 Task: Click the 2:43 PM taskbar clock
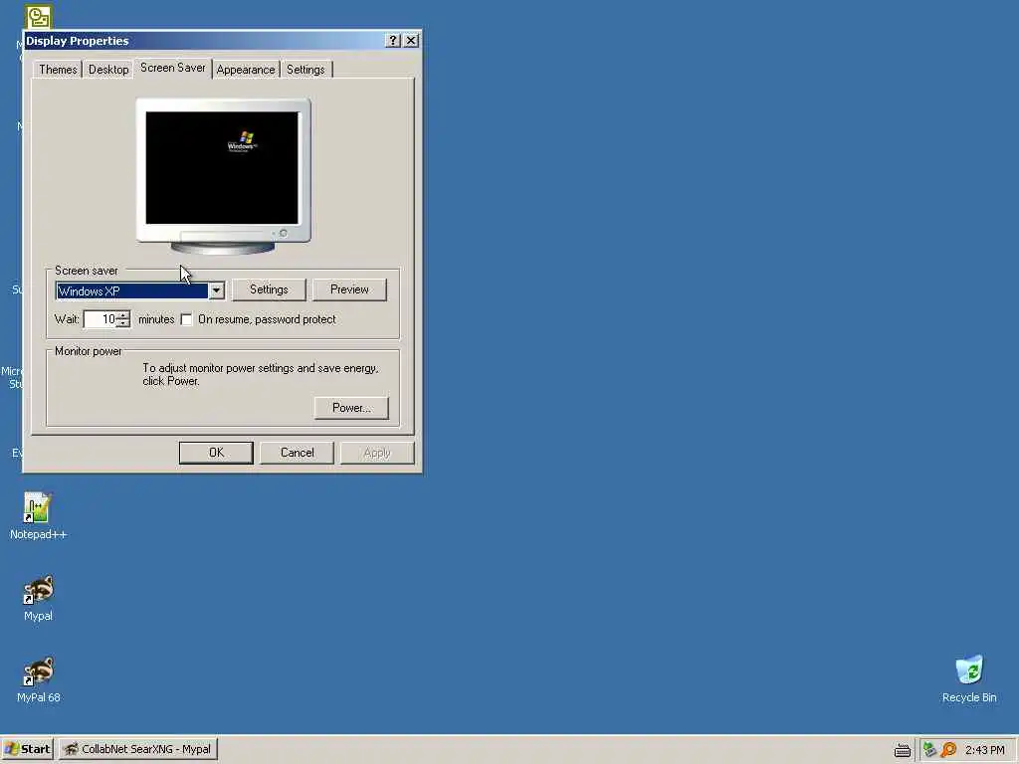coord(984,750)
